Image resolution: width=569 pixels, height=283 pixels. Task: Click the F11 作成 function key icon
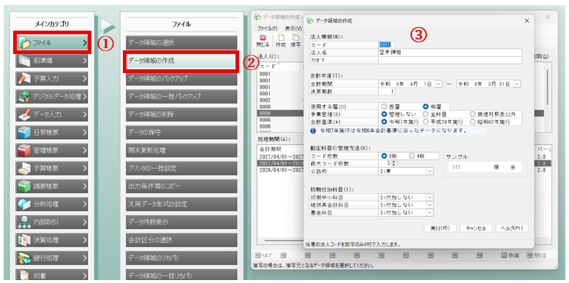(510, 255)
